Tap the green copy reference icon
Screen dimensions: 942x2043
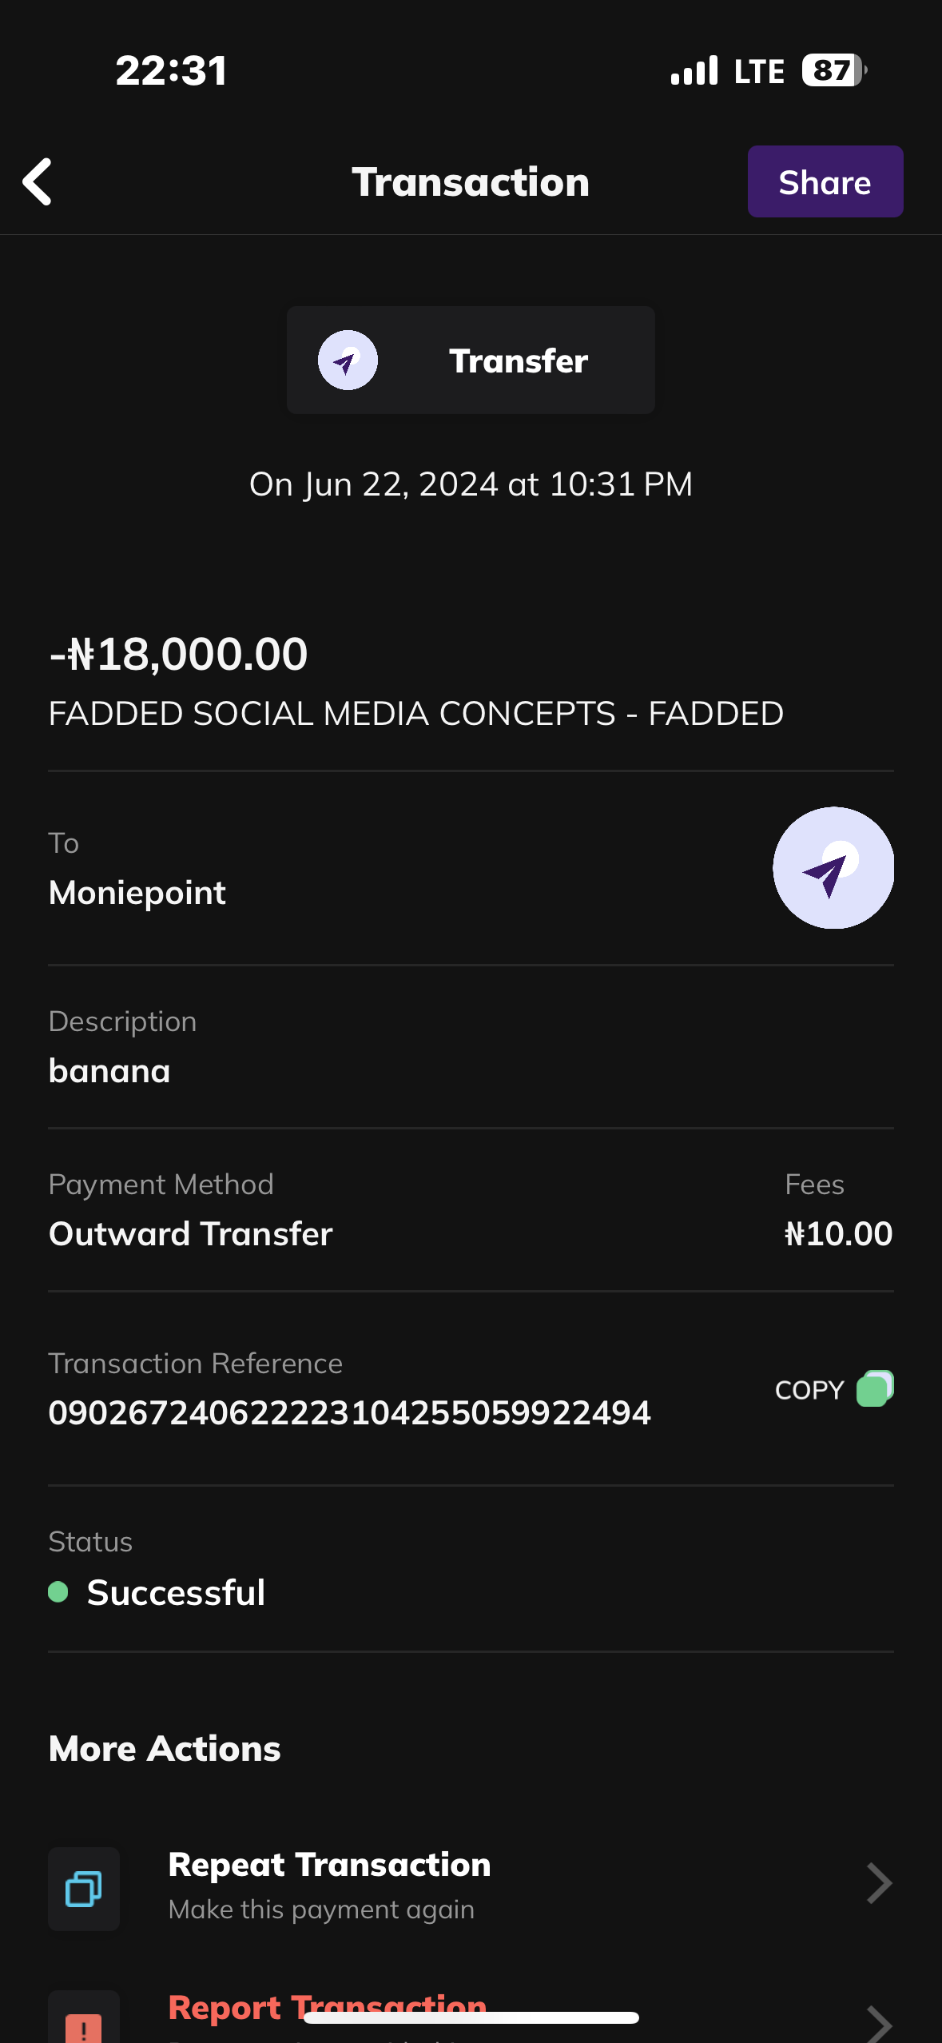[x=875, y=1389]
